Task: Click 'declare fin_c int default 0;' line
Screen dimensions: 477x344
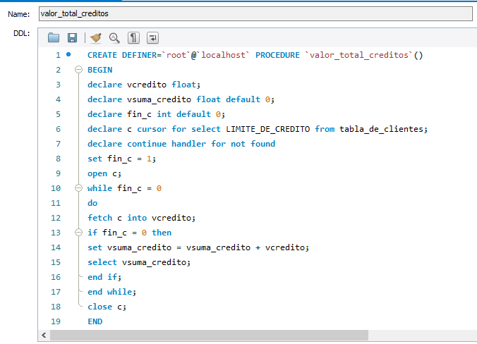Action: click(x=157, y=114)
